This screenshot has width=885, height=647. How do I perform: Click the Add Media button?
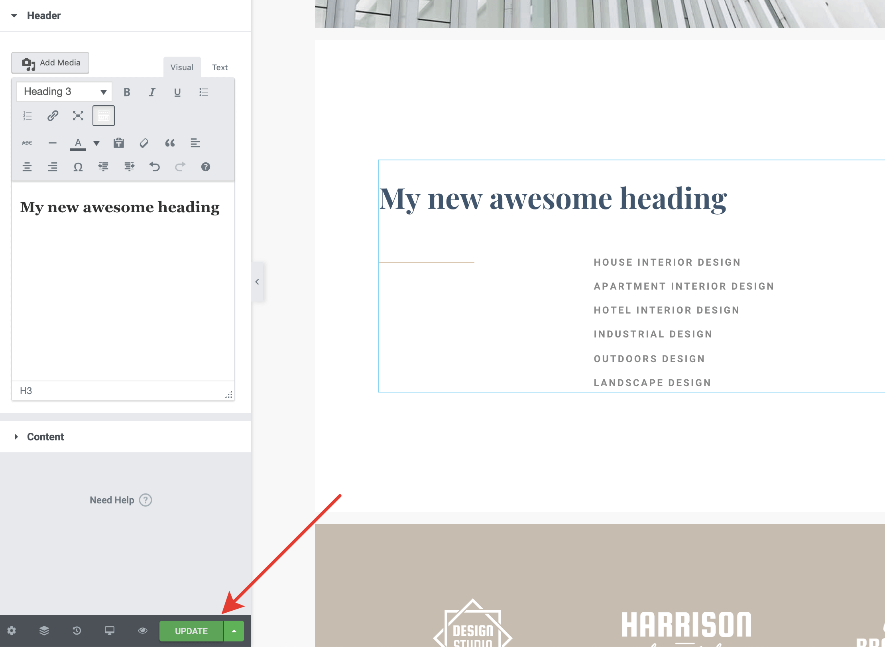tap(50, 63)
